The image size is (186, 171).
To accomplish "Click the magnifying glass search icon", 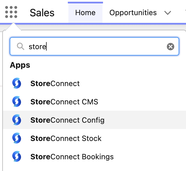I will [21, 46].
